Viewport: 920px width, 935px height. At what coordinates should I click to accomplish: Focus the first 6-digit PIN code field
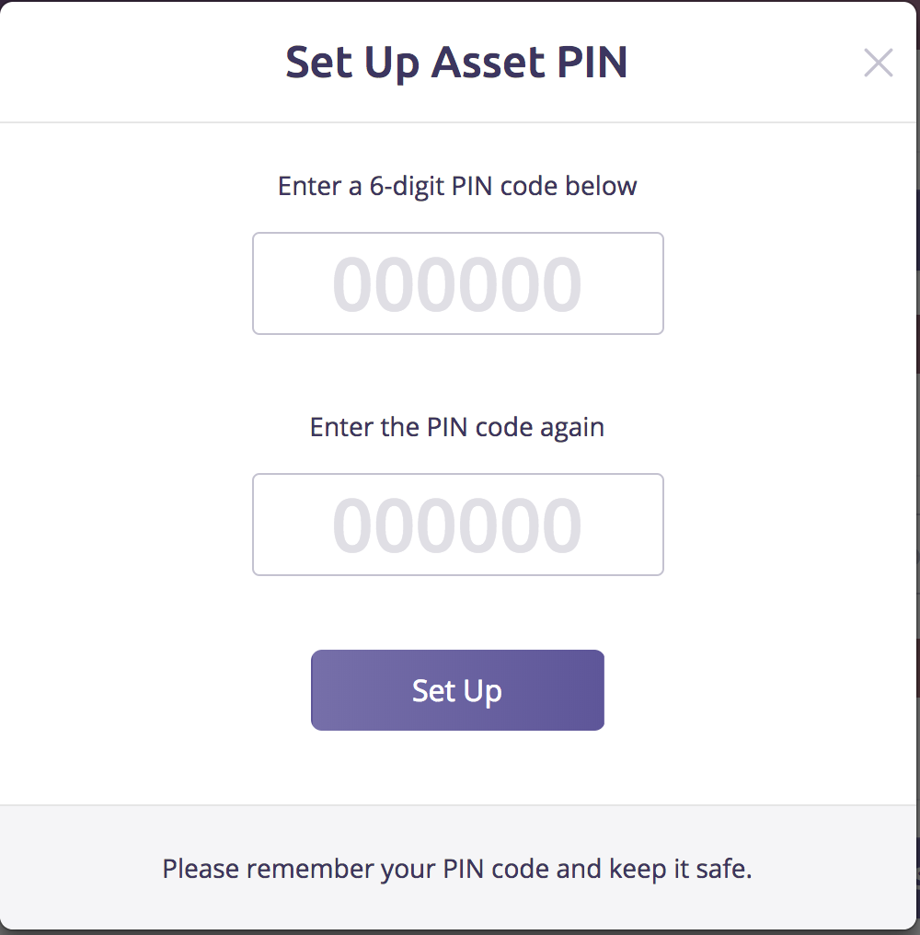[x=457, y=283]
